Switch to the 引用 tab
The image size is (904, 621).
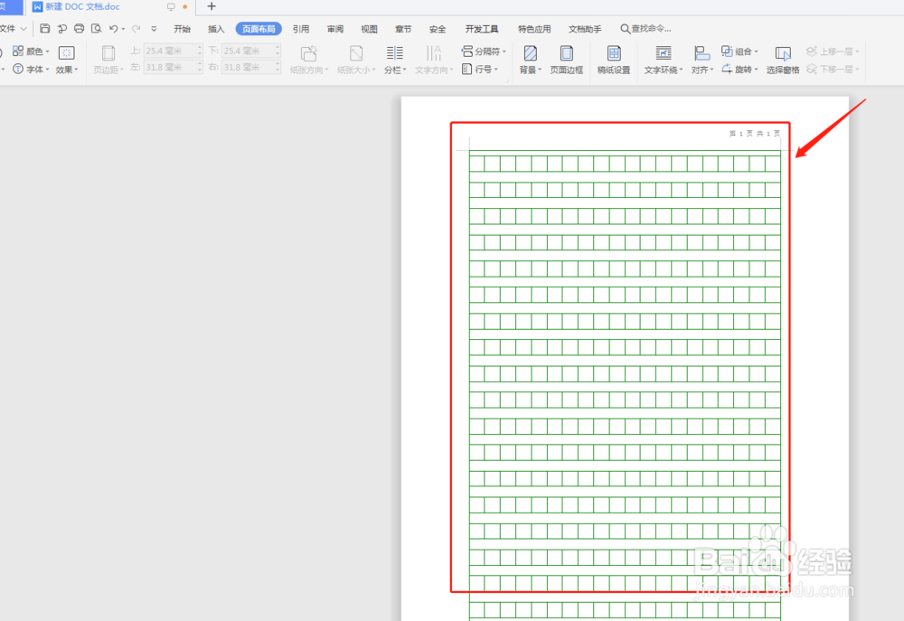301,29
